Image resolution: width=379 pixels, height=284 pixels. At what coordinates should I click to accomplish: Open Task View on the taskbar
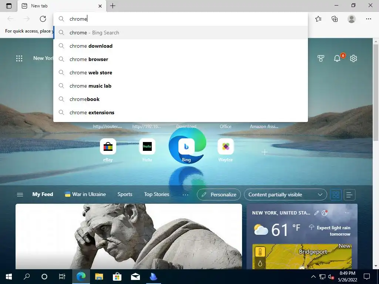click(x=62, y=277)
